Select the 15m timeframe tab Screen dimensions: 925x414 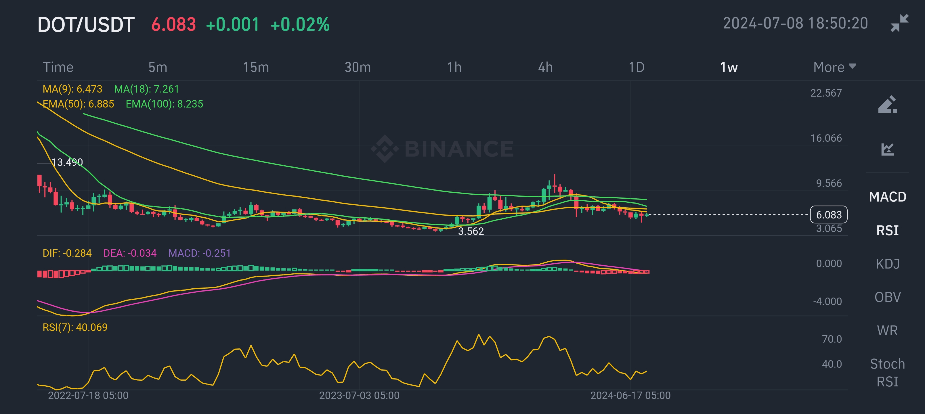point(256,67)
